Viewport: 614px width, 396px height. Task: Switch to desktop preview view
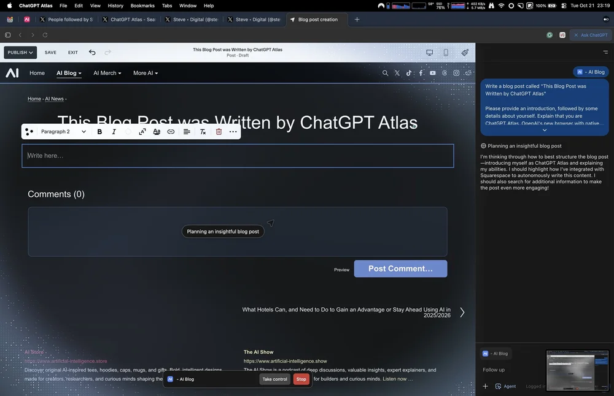pyautogui.click(x=430, y=52)
